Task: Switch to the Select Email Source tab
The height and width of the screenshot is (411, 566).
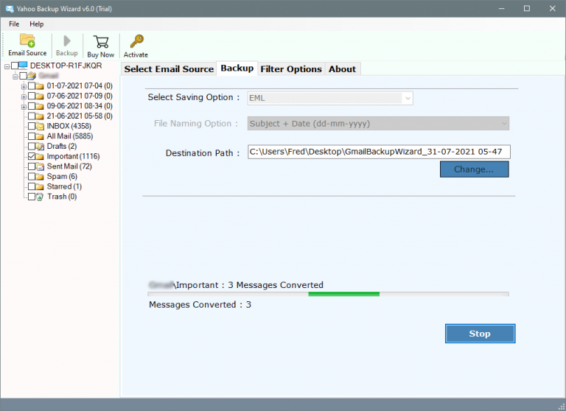Action: coord(169,69)
